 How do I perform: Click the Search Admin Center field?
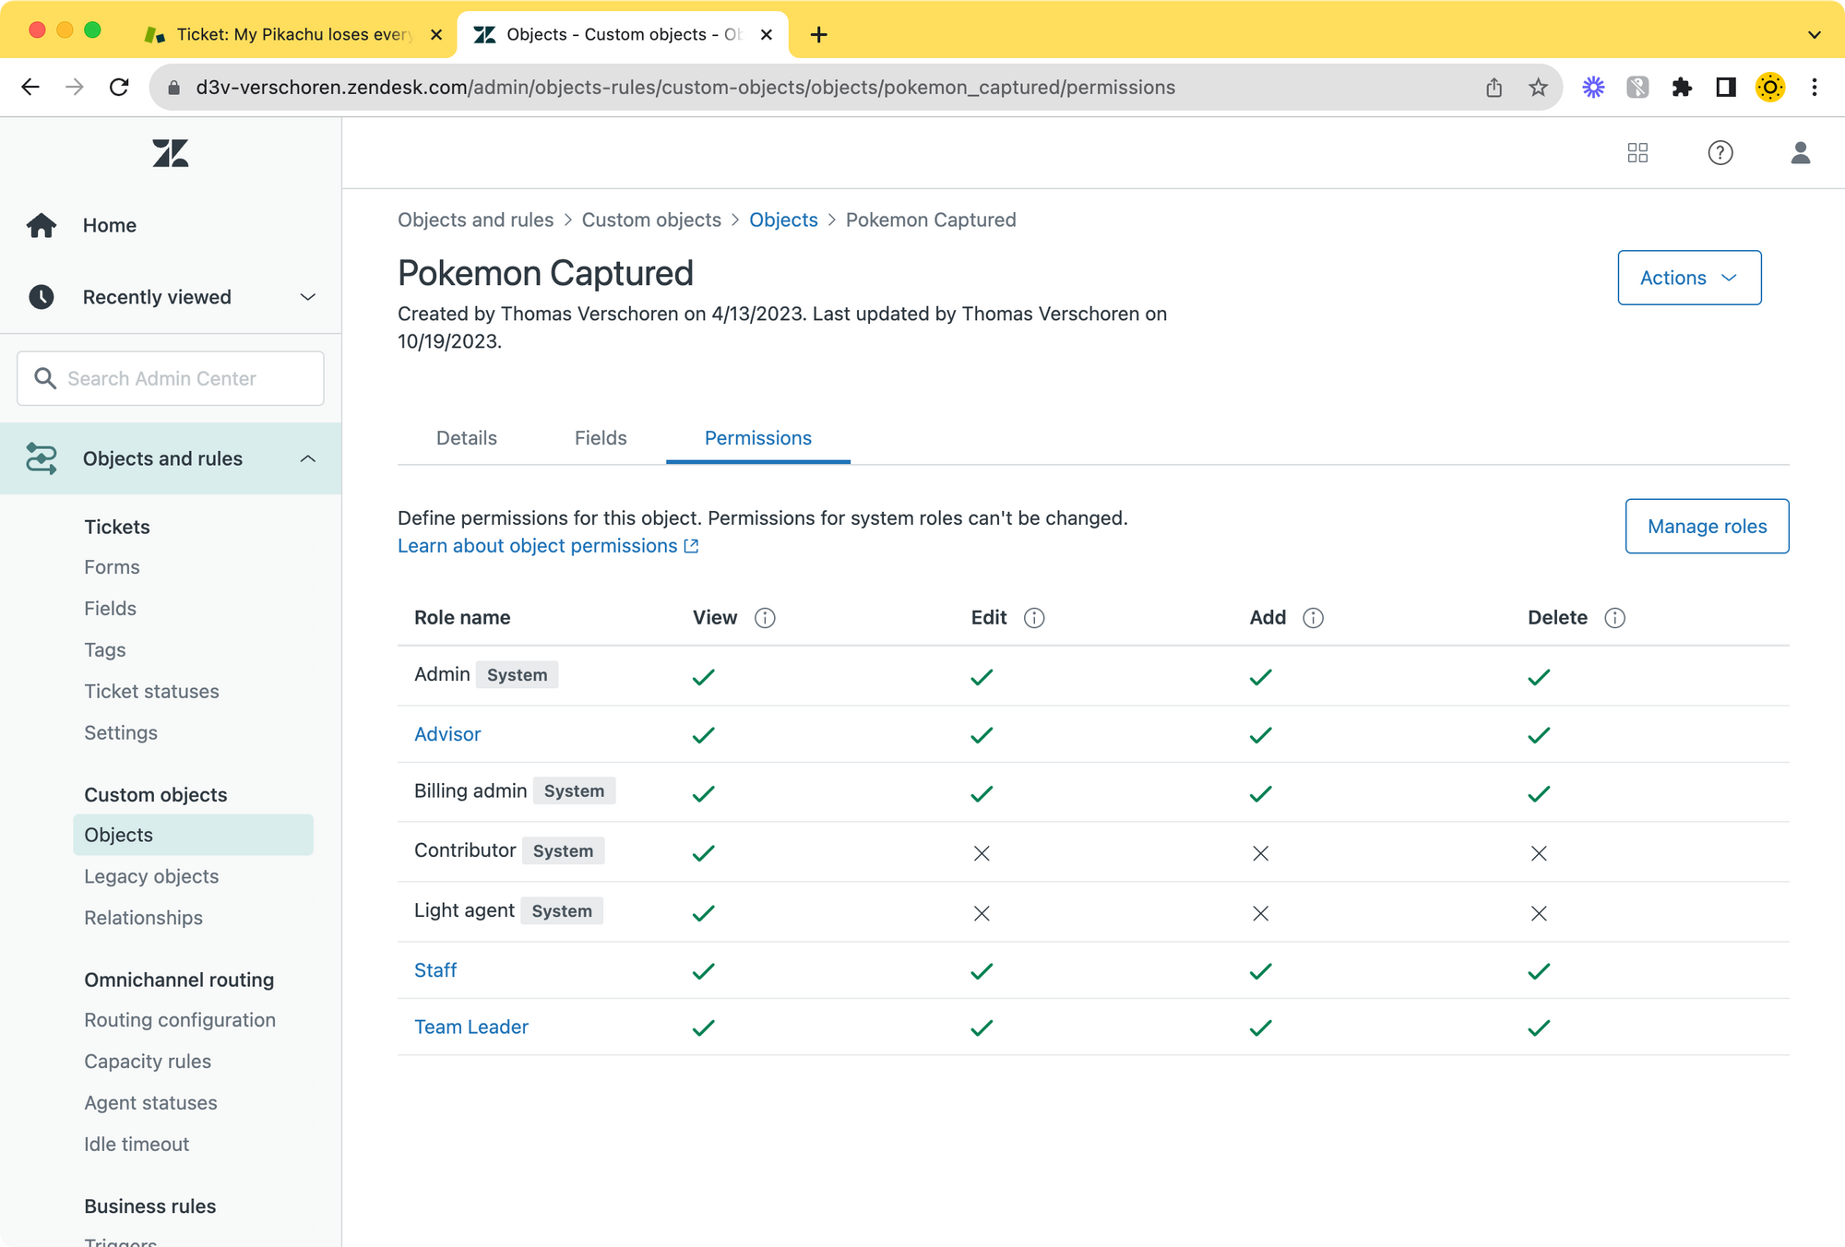click(x=171, y=378)
